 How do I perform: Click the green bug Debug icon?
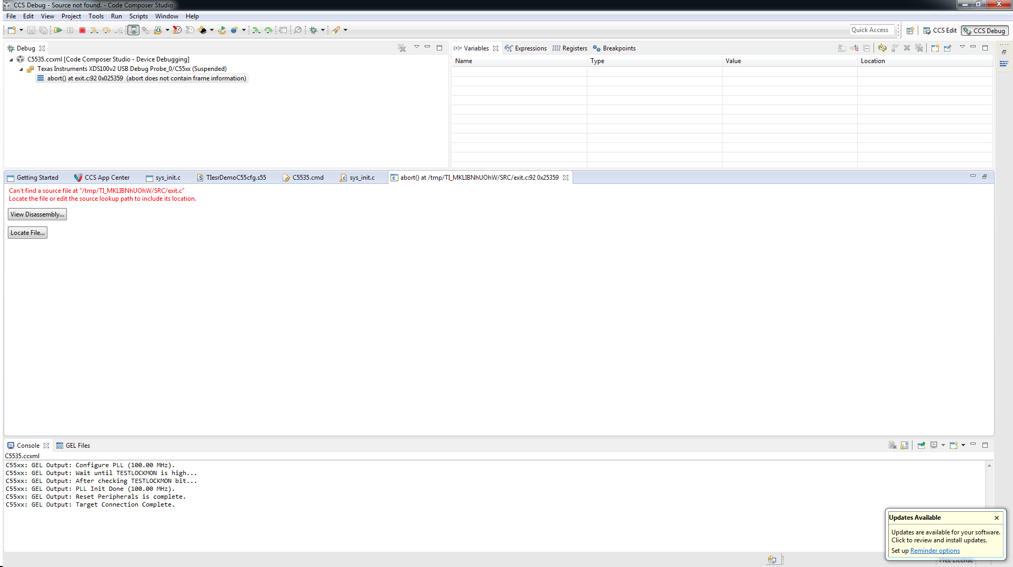(314, 30)
